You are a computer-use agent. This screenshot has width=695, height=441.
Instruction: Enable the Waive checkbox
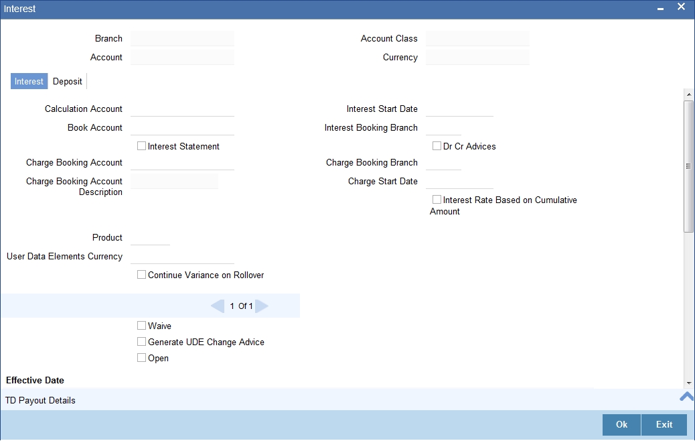coord(141,325)
